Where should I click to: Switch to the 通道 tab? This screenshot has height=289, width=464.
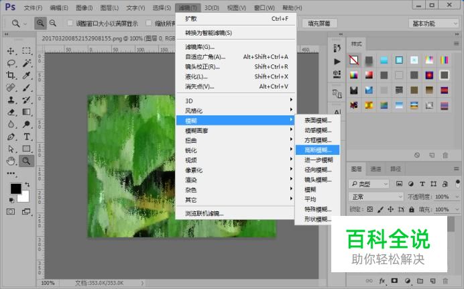point(375,169)
